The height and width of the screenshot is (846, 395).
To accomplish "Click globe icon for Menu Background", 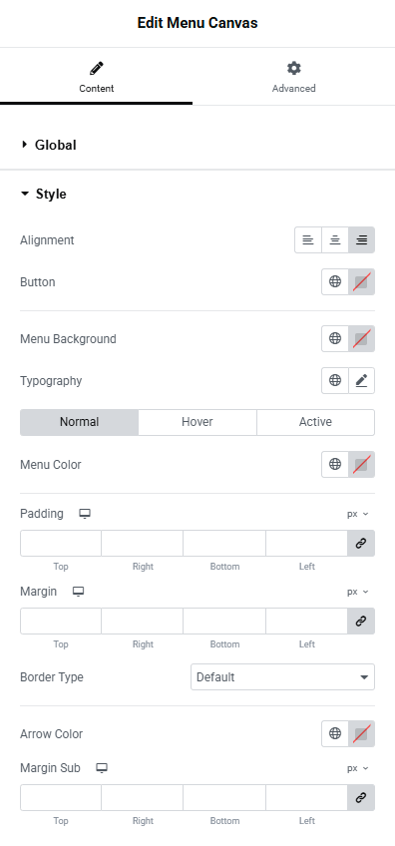I will point(335,338).
